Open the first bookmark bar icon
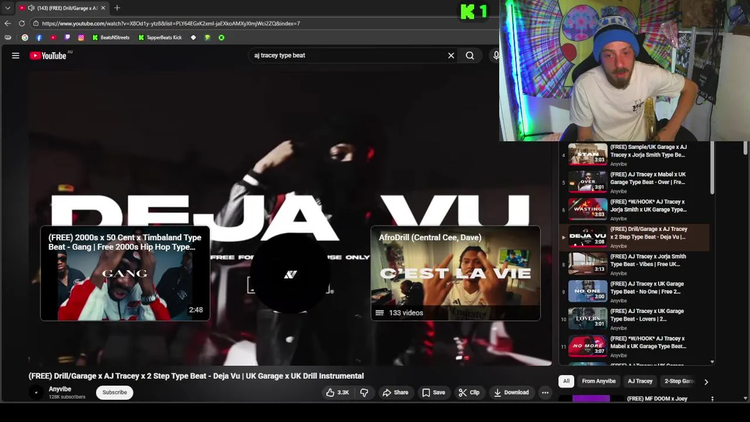This screenshot has width=750, height=422. [x=7, y=38]
